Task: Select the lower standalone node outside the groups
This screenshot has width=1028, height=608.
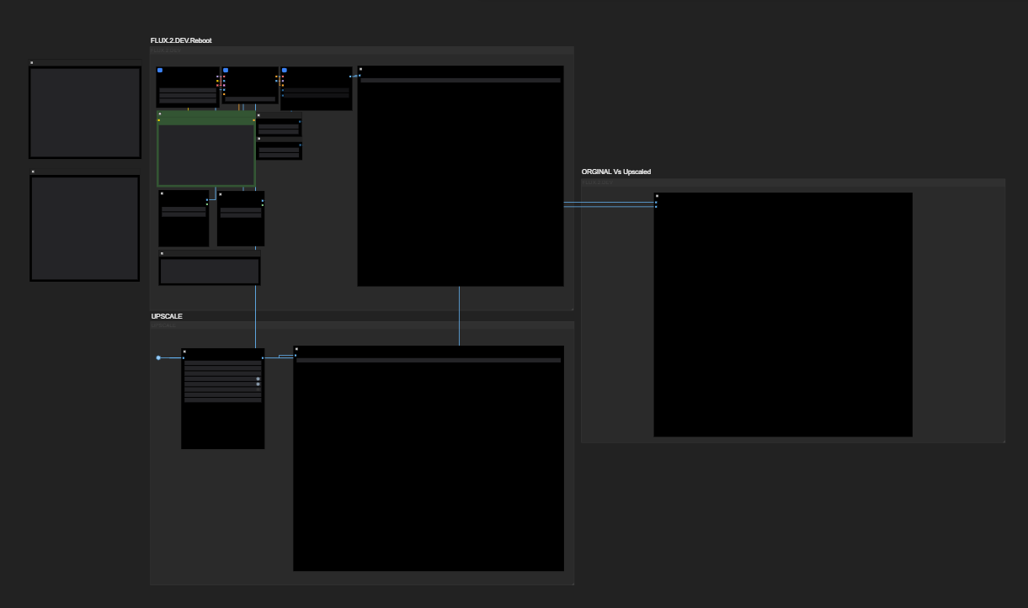Action: pyautogui.click(x=85, y=225)
